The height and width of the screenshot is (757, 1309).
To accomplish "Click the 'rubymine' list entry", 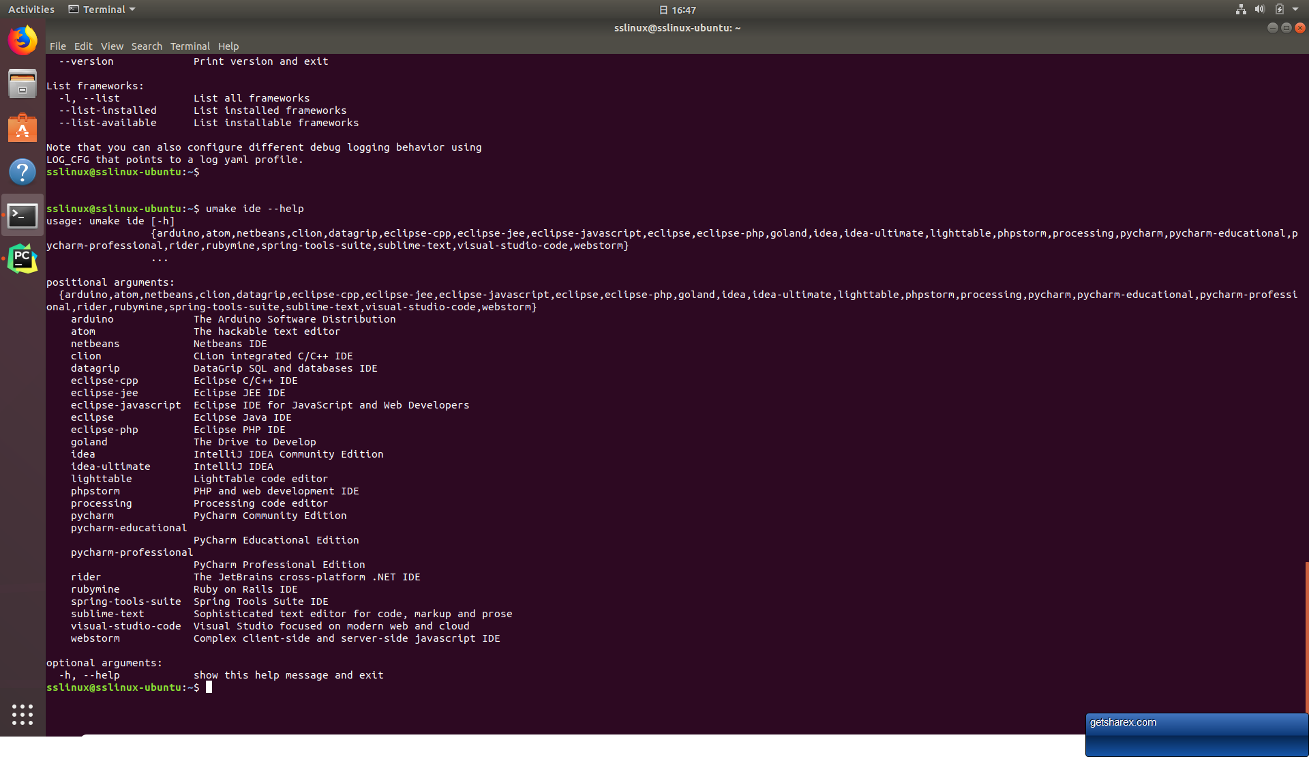I will (x=95, y=589).
